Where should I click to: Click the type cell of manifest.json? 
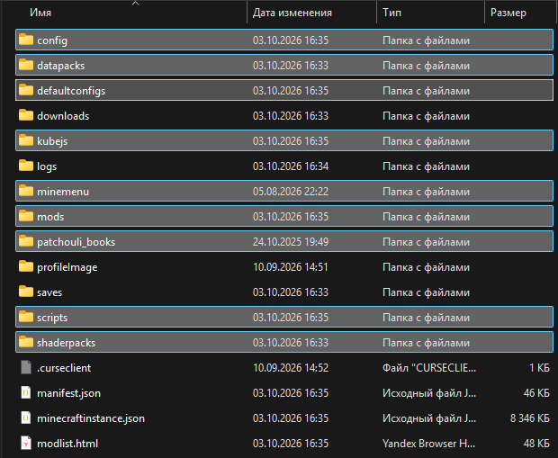[429, 393]
